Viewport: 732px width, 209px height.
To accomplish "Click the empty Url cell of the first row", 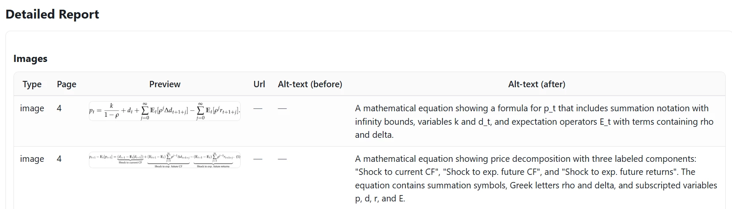I will pyautogui.click(x=258, y=108).
